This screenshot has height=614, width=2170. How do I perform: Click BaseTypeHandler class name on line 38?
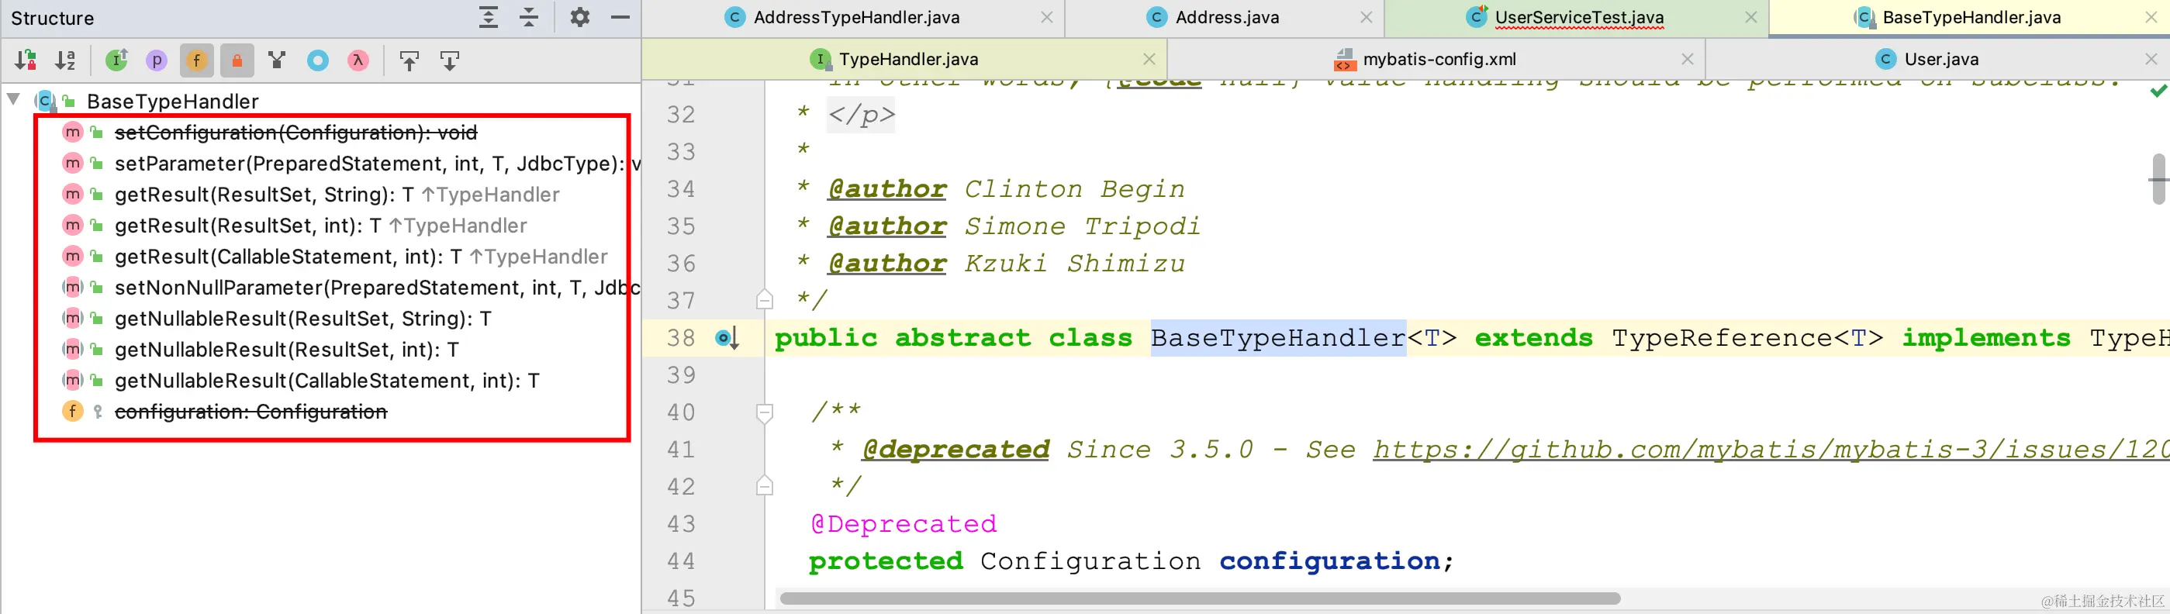(x=1278, y=338)
